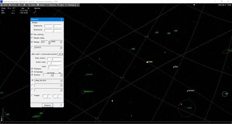Open the Экран screen menu

click(x=41, y=5)
